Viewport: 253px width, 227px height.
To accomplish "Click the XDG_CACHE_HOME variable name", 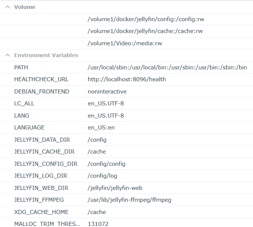I will (41, 212).
